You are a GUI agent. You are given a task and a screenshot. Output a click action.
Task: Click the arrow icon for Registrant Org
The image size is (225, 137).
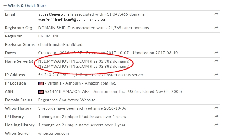216,27
